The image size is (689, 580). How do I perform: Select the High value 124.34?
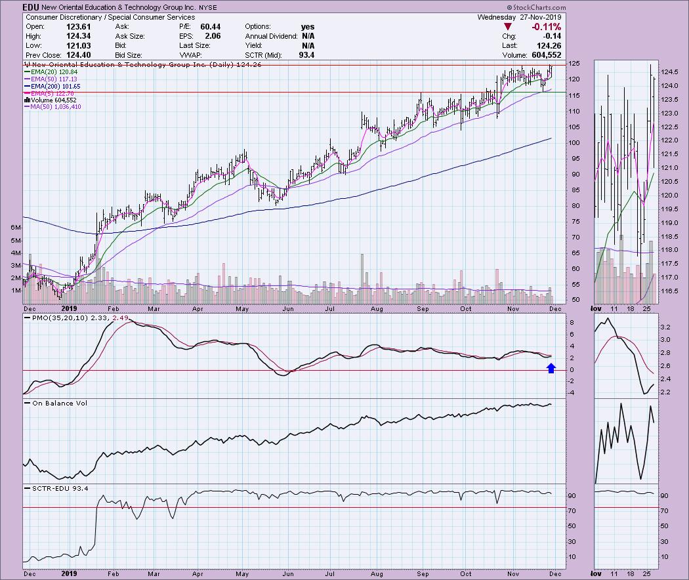tap(79, 36)
